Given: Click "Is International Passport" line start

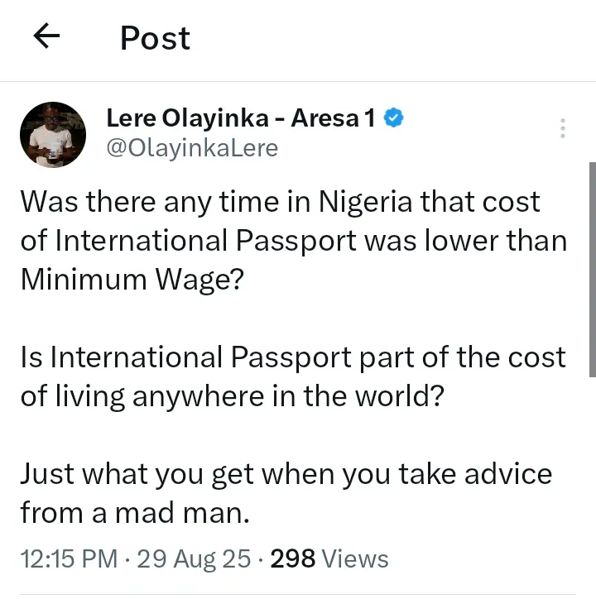Looking at the screenshot, I should (185, 357).
